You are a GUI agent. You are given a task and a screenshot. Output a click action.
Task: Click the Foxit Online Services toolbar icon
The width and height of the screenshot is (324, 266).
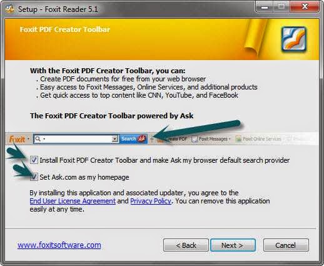[x=238, y=139]
